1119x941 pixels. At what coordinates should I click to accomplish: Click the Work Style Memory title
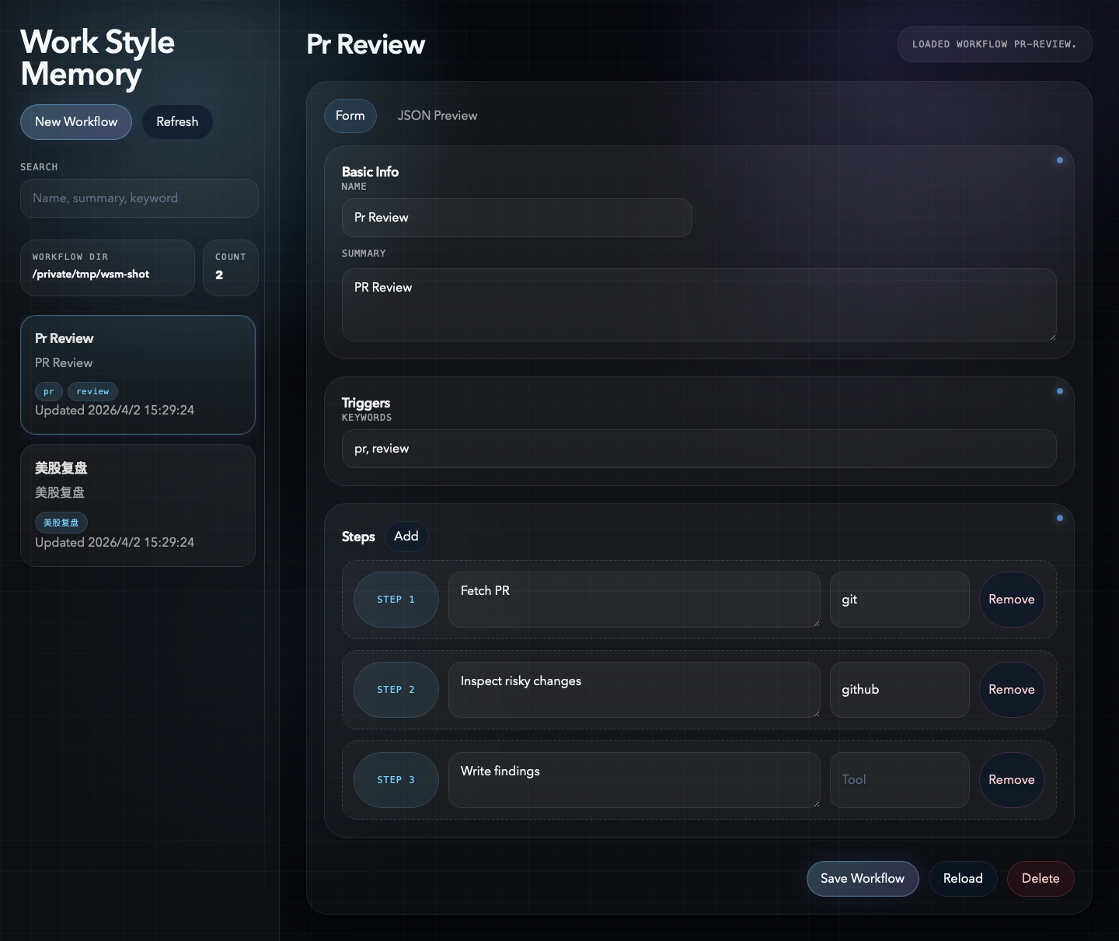[97, 58]
